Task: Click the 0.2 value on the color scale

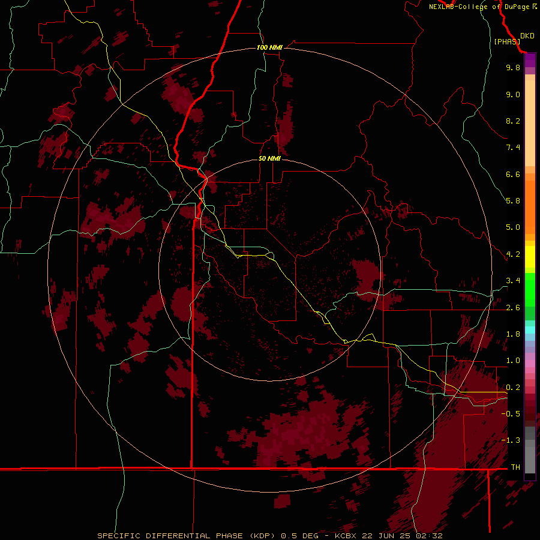Action: coord(513,388)
